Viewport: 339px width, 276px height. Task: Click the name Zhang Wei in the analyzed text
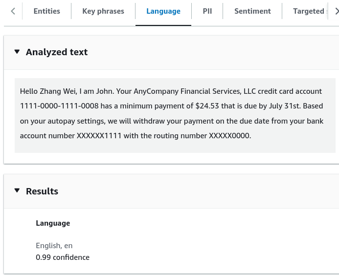coord(58,91)
